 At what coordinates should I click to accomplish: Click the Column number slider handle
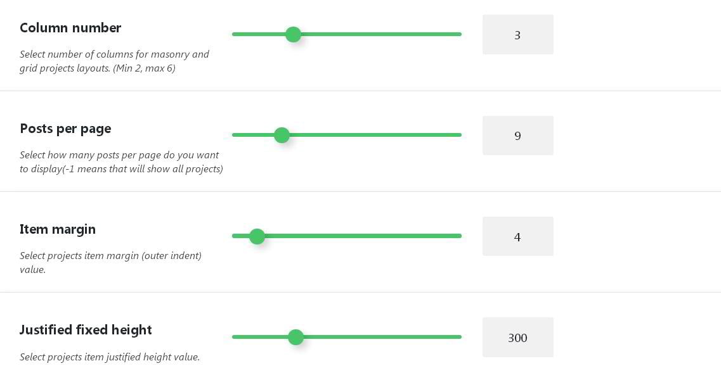coord(293,34)
